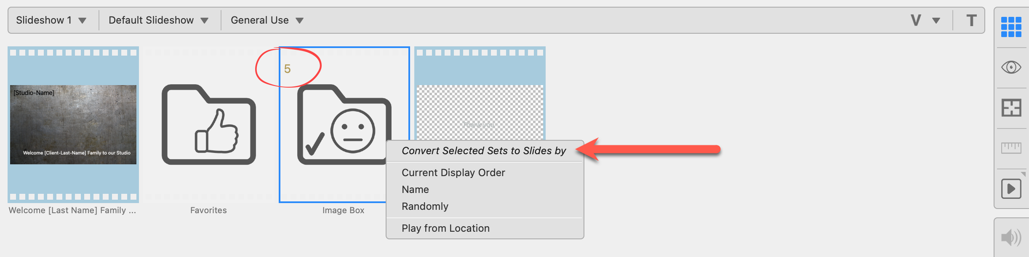Screen dimensions: 1029x257
Task: Expand the V dropdown arrow
Action: point(936,20)
